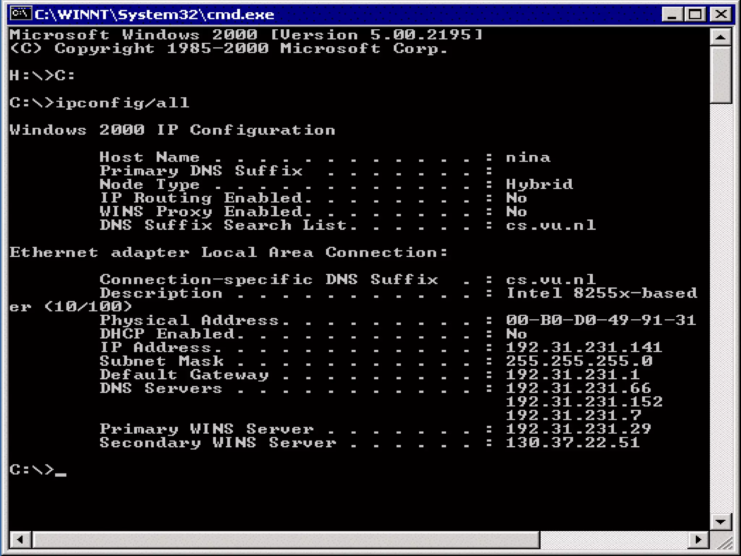Click the horizontal scrollbar right arrow
The image size is (741, 556).
point(698,540)
